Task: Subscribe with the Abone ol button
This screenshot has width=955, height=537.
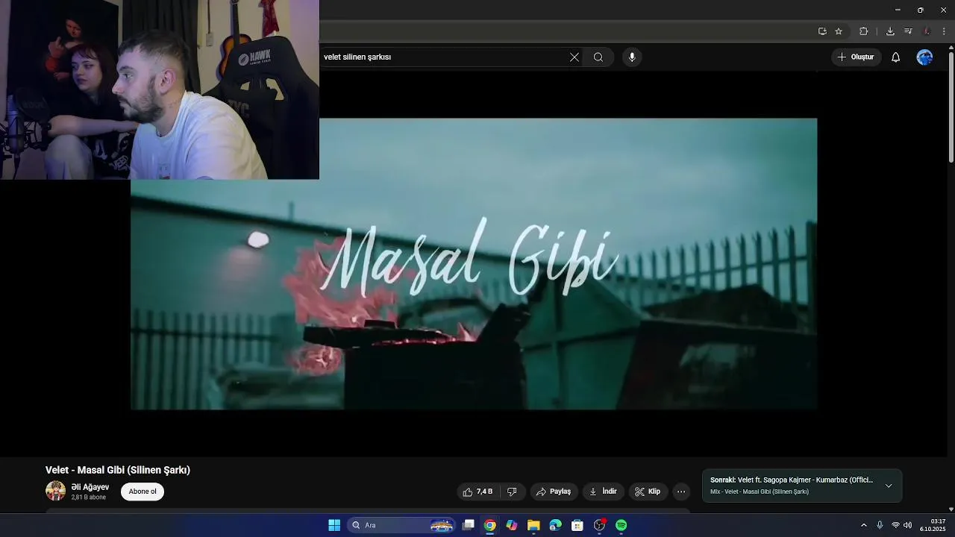Action: click(x=143, y=492)
